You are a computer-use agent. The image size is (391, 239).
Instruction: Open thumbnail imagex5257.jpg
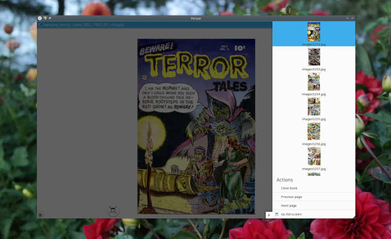pos(314,156)
